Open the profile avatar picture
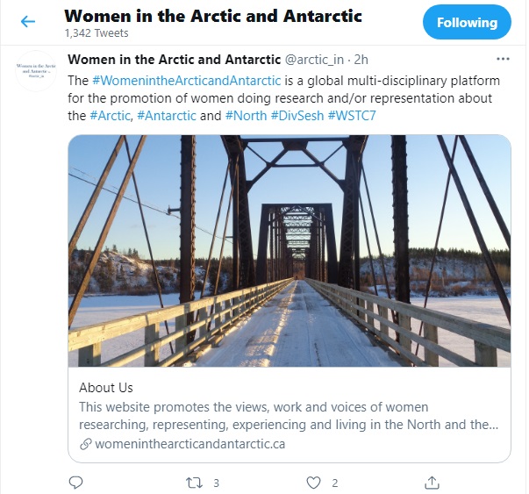The height and width of the screenshot is (494, 529). pos(38,71)
